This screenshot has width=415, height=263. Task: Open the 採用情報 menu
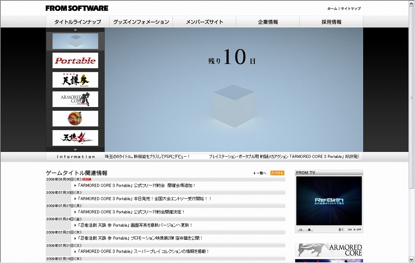(x=332, y=22)
